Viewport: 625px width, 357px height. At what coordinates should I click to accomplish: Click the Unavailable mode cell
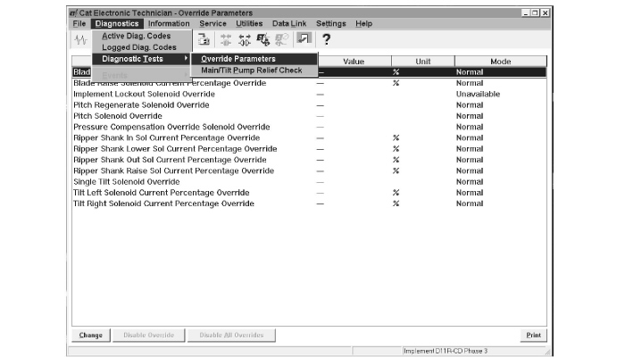(x=478, y=94)
